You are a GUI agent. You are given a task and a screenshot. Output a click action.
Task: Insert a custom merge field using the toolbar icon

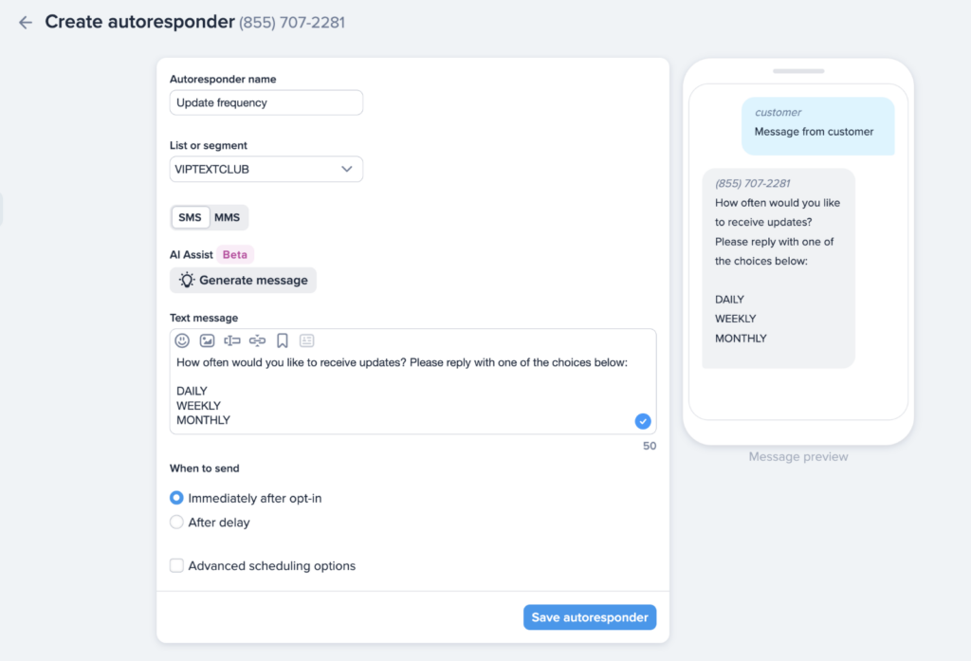pos(232,340)
